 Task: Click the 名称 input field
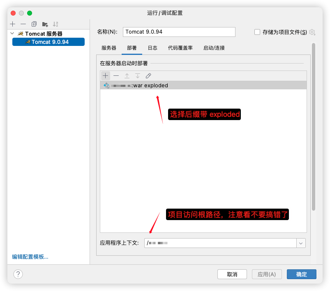pyautogui.click(x=179, y=32)
